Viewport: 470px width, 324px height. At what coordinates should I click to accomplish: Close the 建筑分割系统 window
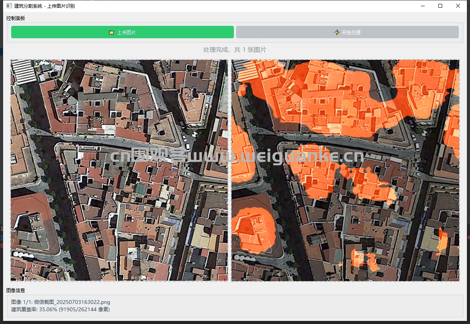coord(458,6)
